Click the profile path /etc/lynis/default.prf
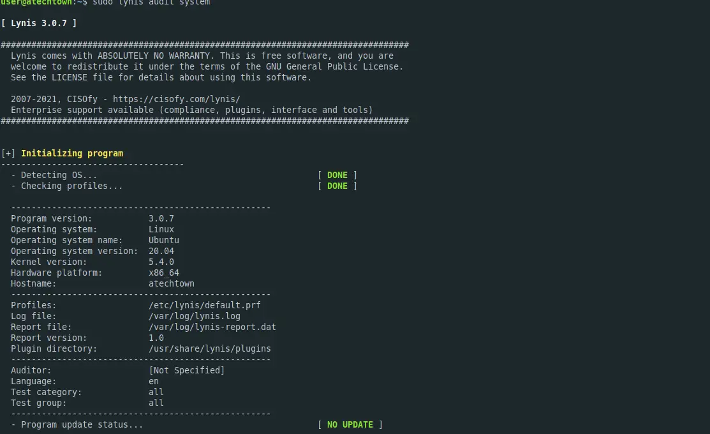 pyautogui.click(x=205, y=305)
